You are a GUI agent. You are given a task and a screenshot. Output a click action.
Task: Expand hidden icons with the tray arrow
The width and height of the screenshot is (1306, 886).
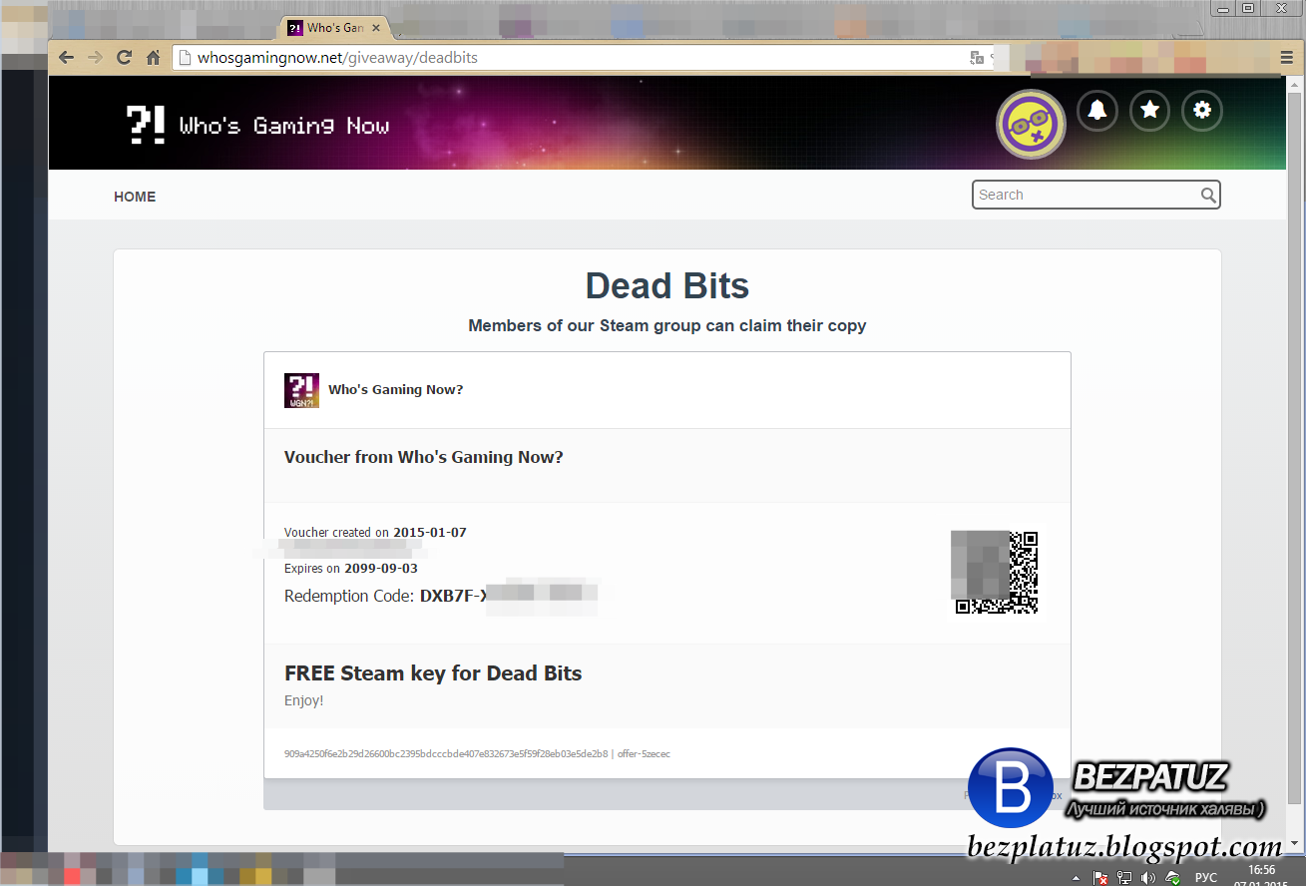coord(1076,877)
